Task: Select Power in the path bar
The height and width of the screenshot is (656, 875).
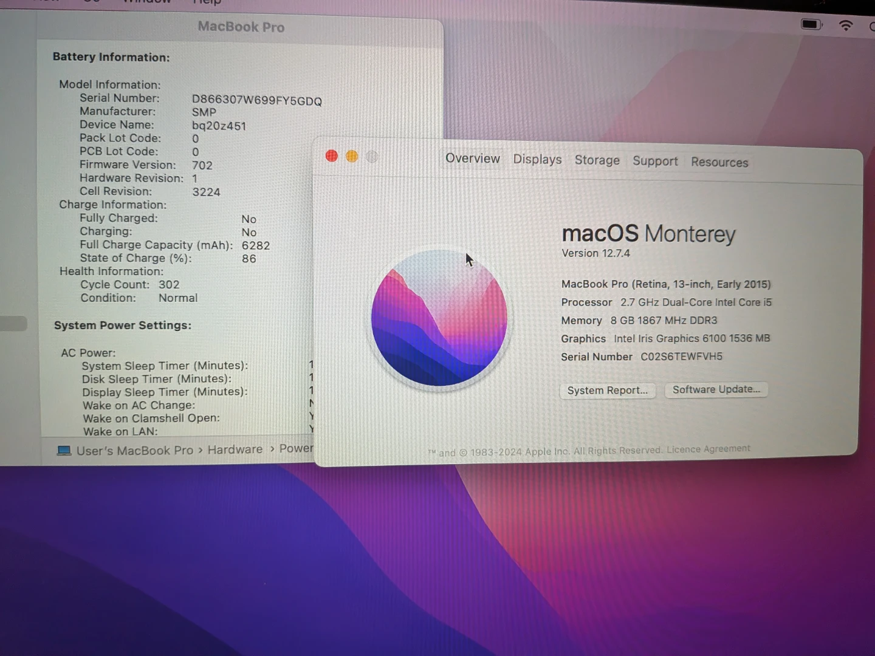Action: coord(296,448)
